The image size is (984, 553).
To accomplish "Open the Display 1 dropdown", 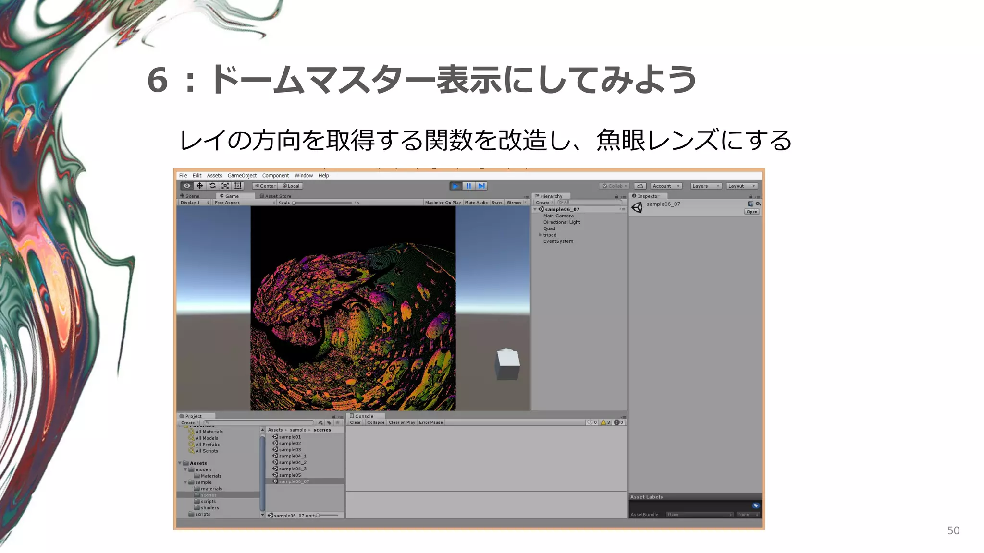I will click(x=195, y=203).
